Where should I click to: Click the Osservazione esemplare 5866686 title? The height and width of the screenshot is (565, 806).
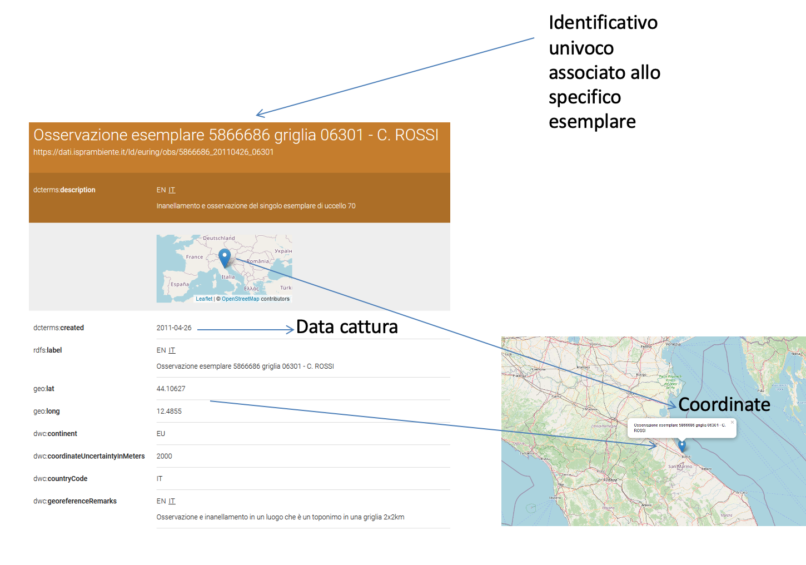(236, 135)
